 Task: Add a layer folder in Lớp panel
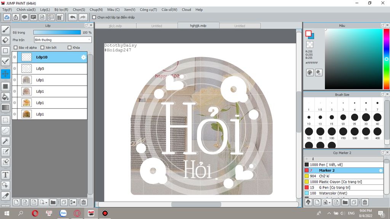pyautogui.click(x=53, y=202)
